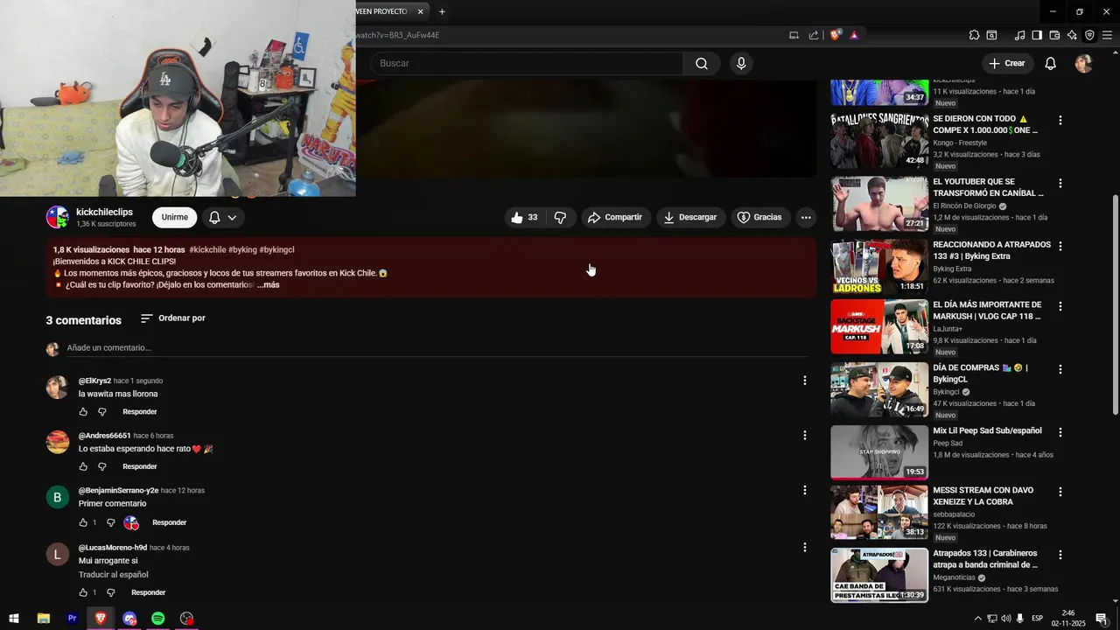Click the YouTube search text box
Viewport: 1120px width, 630px height.
(527, 63)
